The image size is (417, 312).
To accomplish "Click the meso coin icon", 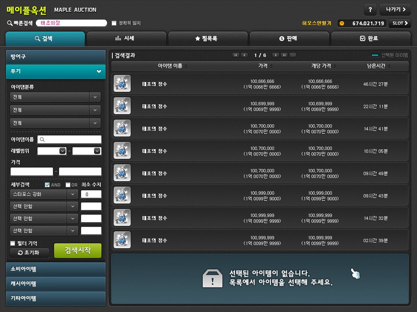I will tap(342, 23).
